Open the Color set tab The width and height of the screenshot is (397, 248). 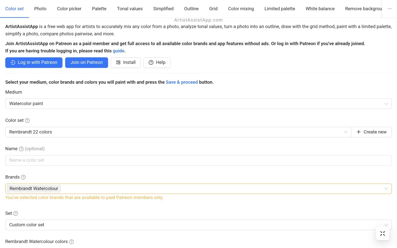15,9
